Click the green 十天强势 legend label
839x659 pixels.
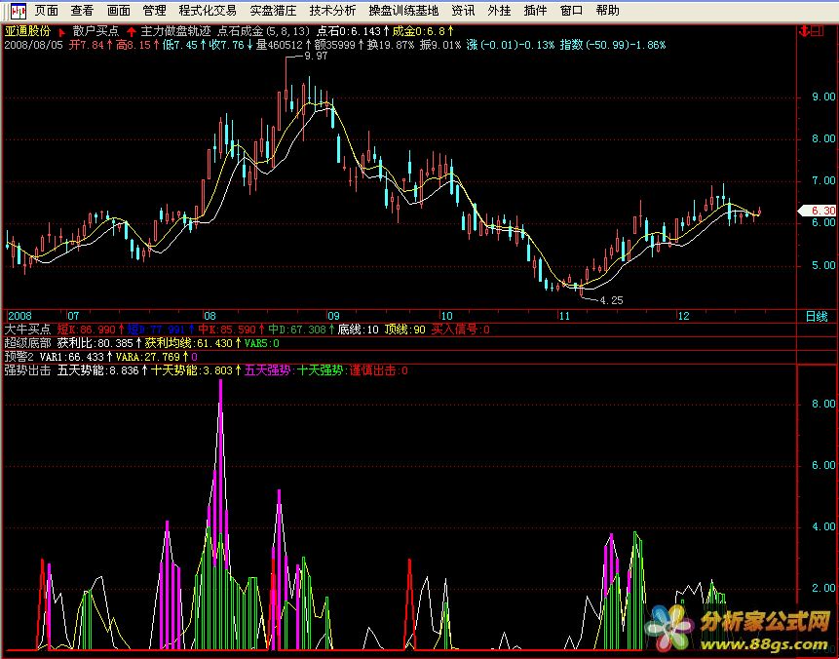click(x=321, y=369)
